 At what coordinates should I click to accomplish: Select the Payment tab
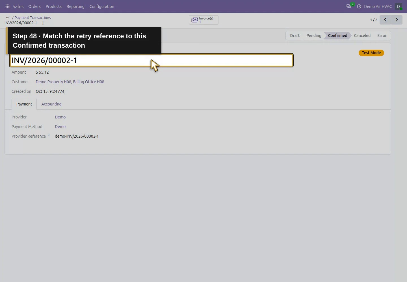[24, 104]
